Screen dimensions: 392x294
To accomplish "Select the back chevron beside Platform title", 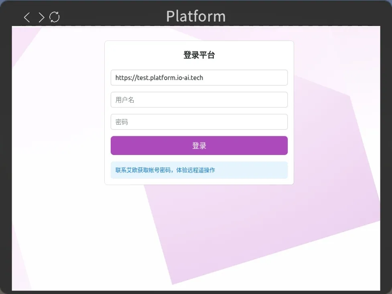I will tap(26, 17).
